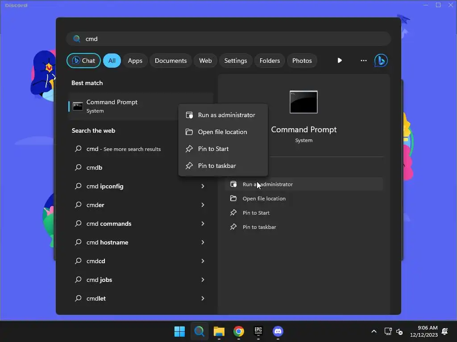The image size is (457, 342).
Task: Open Discord from the taskbar
Action: [x=278, y=331]
